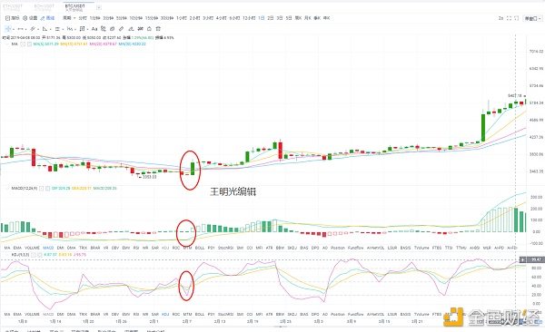545x332 pixels.
Task: Select the horizontal lines drawing tool
Action: [57, 29]
